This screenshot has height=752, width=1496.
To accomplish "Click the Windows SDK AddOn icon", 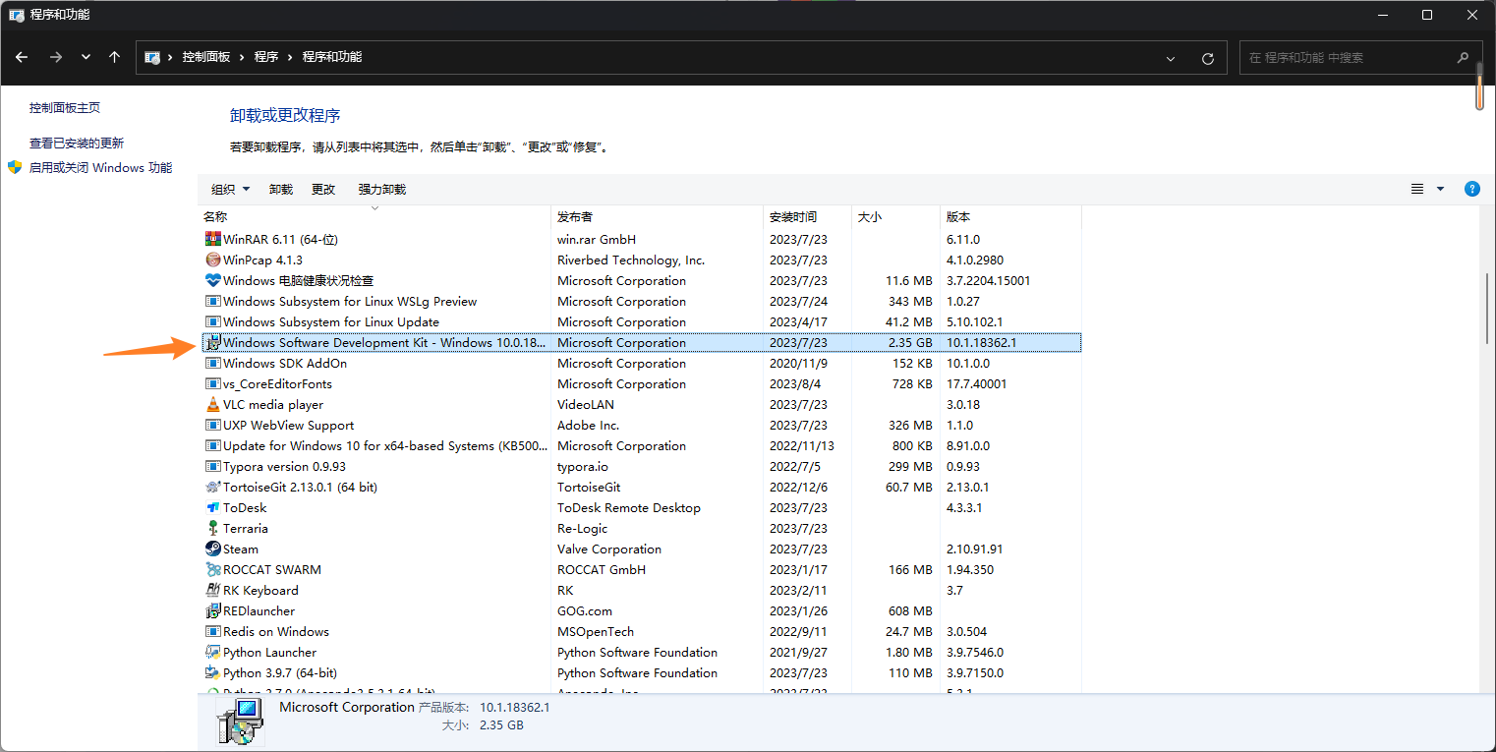I will 213,363.
